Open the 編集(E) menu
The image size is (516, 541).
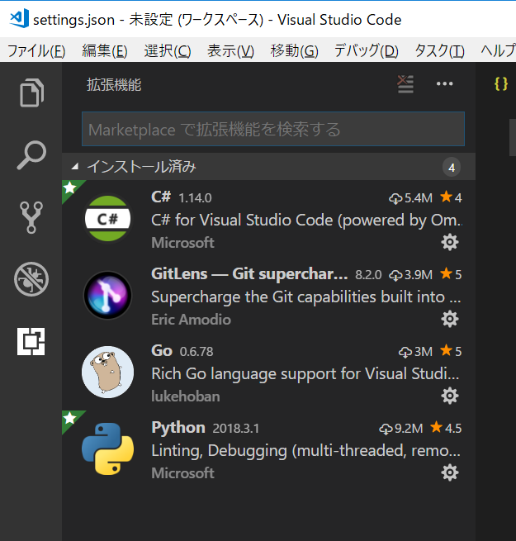click(x=105, y=51)
